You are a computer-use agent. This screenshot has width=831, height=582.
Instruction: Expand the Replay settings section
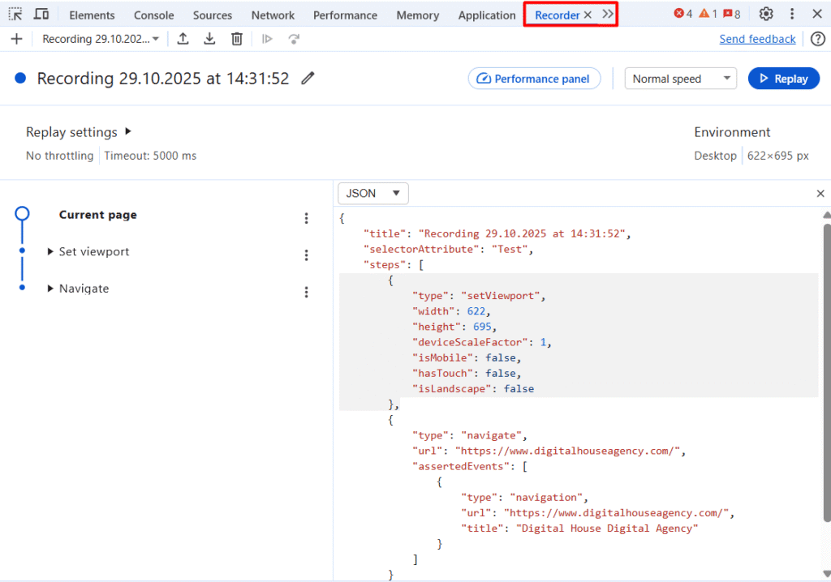click(x=127, y=132)
